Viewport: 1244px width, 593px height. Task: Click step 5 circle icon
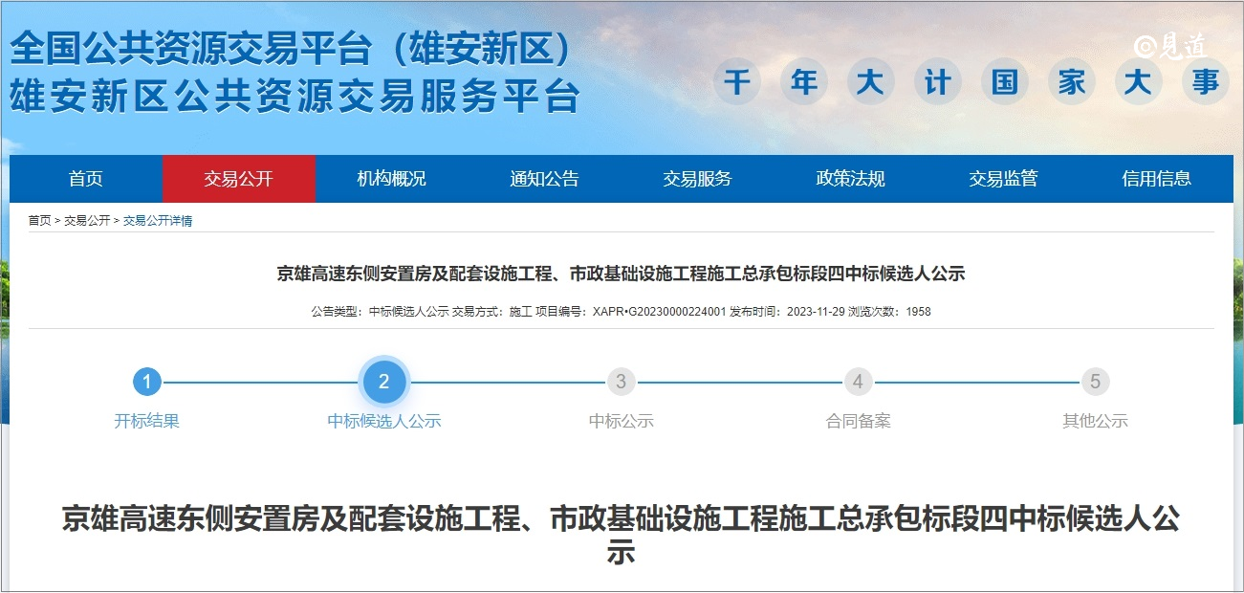pyautogui.click(x=1095, y=382)
